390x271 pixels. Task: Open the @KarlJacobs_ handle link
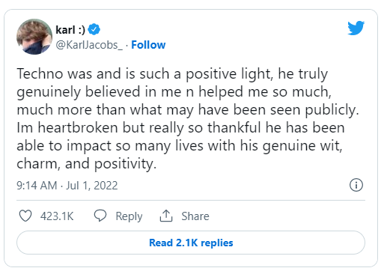89,45
